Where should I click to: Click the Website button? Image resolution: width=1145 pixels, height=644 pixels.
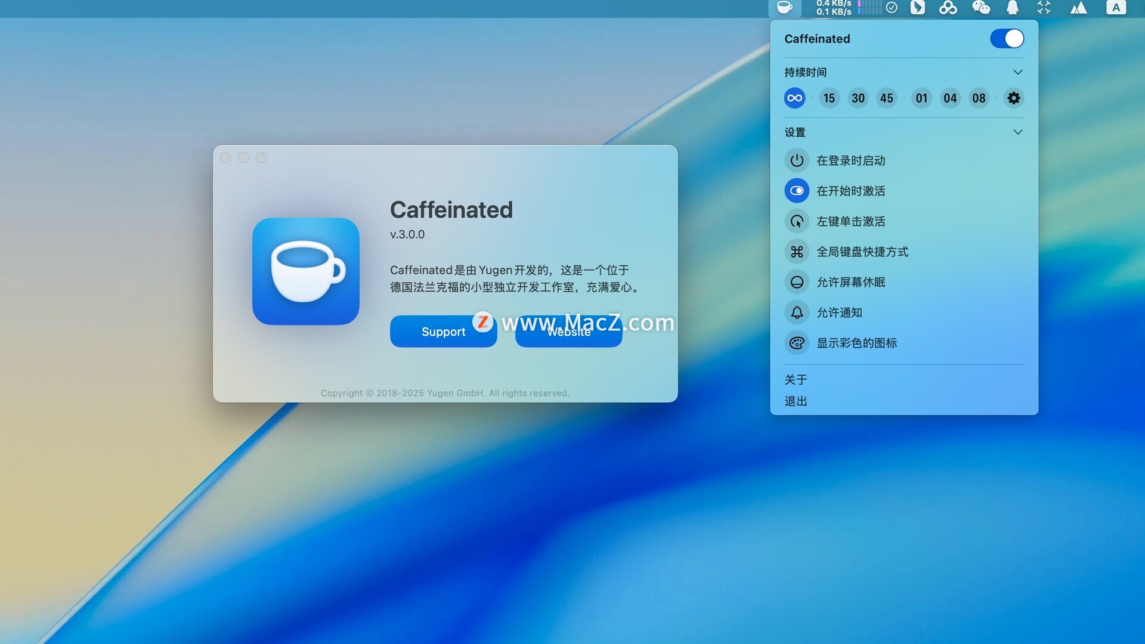click(x=568, y=334)
